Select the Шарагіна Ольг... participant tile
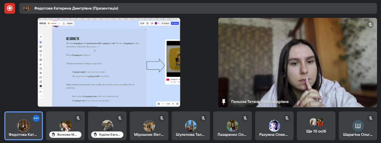Screen dimensions: 381x143 tap(358, 126)
